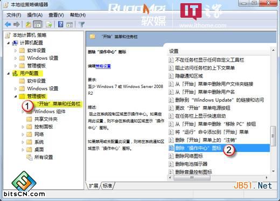Select 从「开始」菜单中删除用户文件夹链接 policy
This screenshot has height=201, width=280.
point(214,84)
